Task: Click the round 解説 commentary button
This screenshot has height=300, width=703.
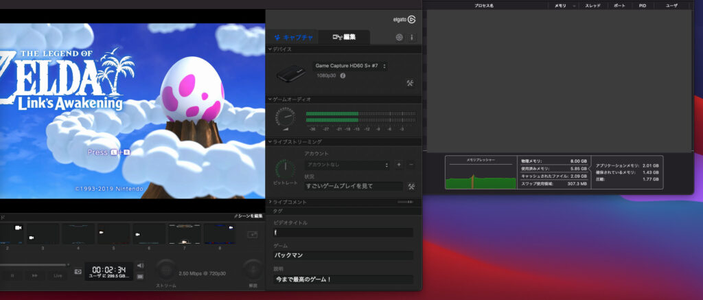Action: click(253, 270)
